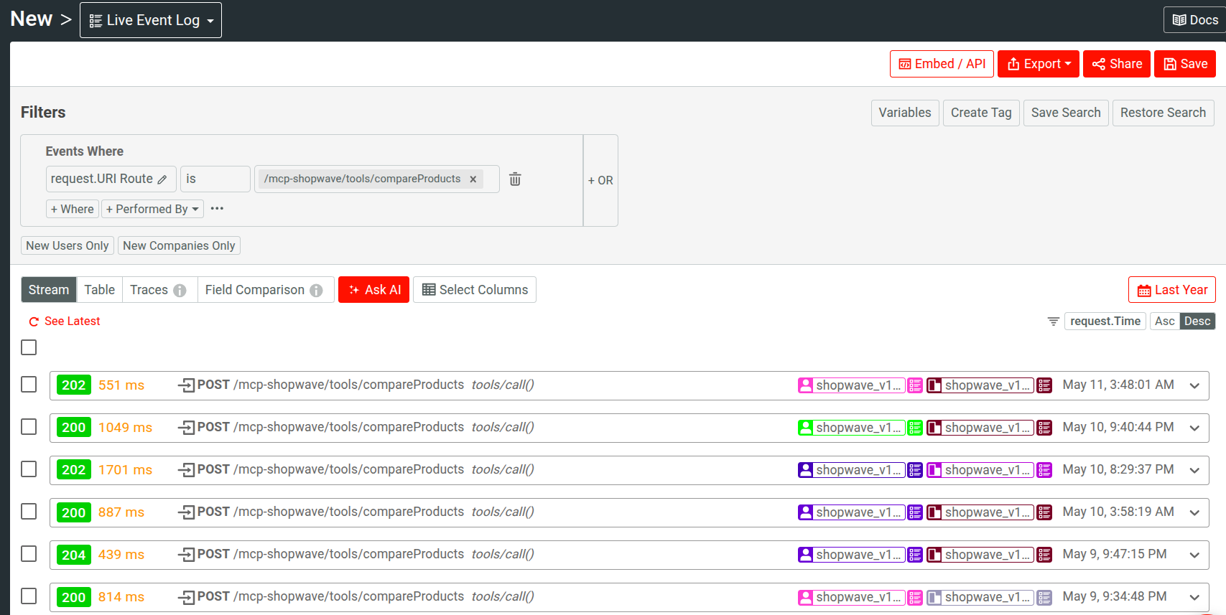Click the Variables button

(x=905, y=113)
